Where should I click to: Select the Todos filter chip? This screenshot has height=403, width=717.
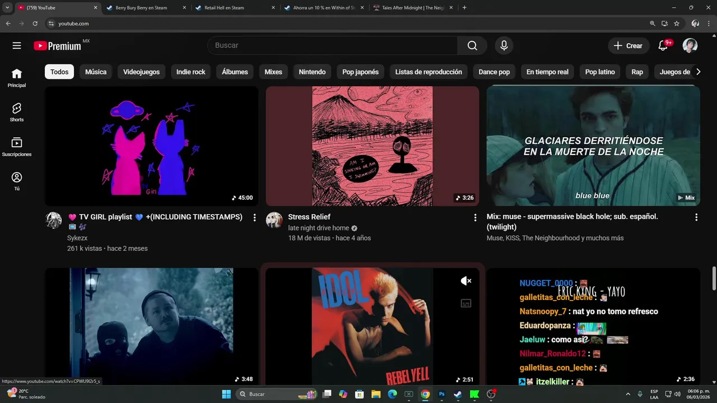pos(59,72)
